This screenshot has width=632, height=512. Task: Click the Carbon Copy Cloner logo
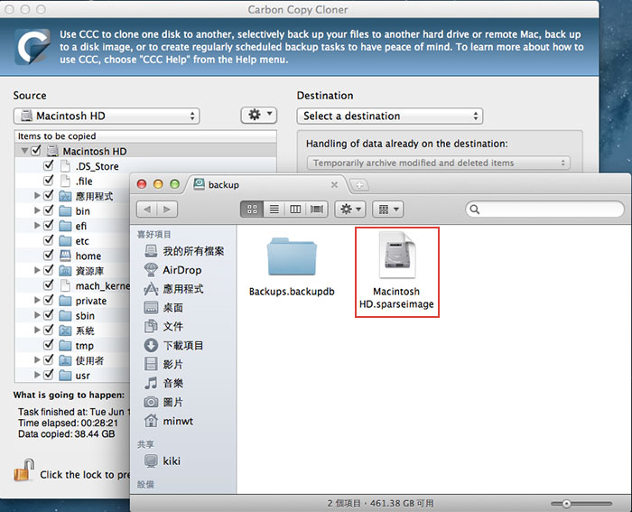pos(33,47)
